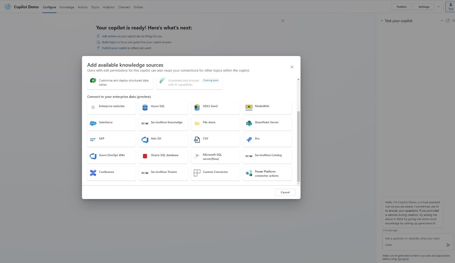
Task: Open the Channels tab
Action: 124,7
